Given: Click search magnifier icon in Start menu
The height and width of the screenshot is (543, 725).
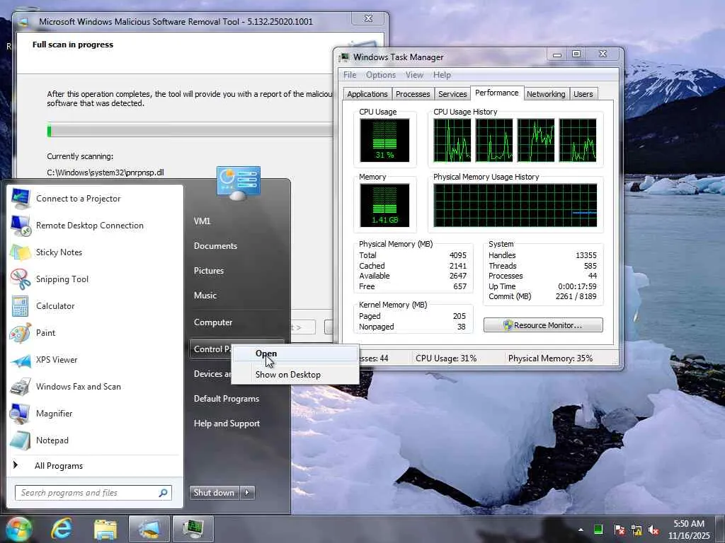Looking at the screenshot, I should click(x=163, y=493).
